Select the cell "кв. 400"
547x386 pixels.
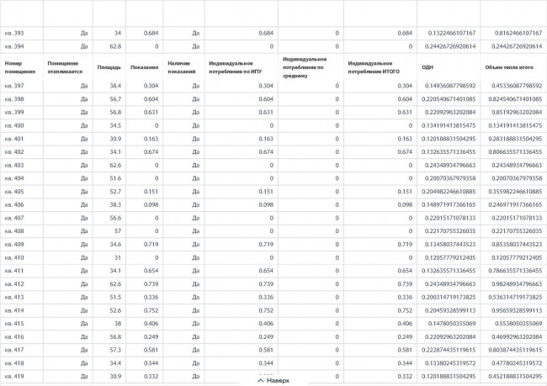pyautogui.click(x=14, y=125)
